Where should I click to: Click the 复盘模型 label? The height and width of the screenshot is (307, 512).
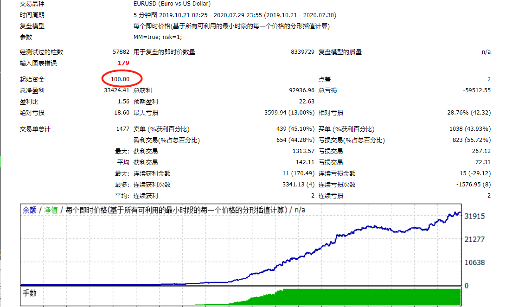(32, 26)
